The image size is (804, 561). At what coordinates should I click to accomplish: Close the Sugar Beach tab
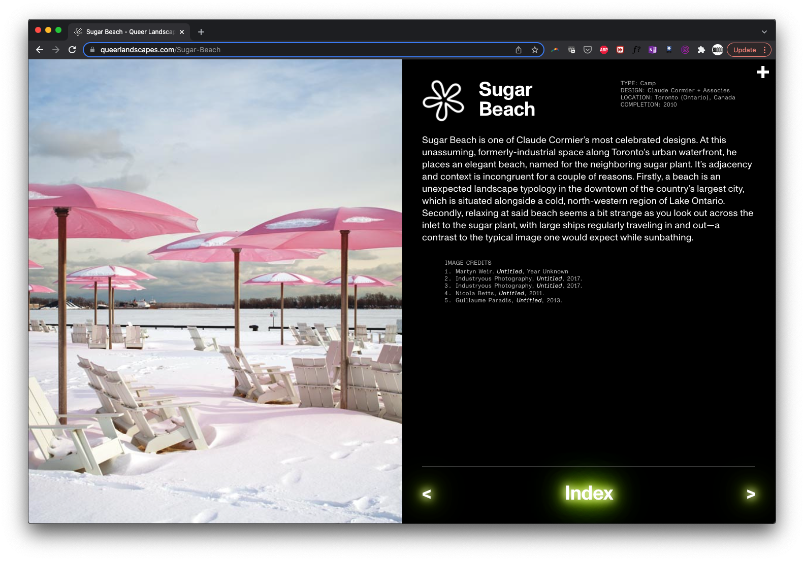(x=182, y=31)
